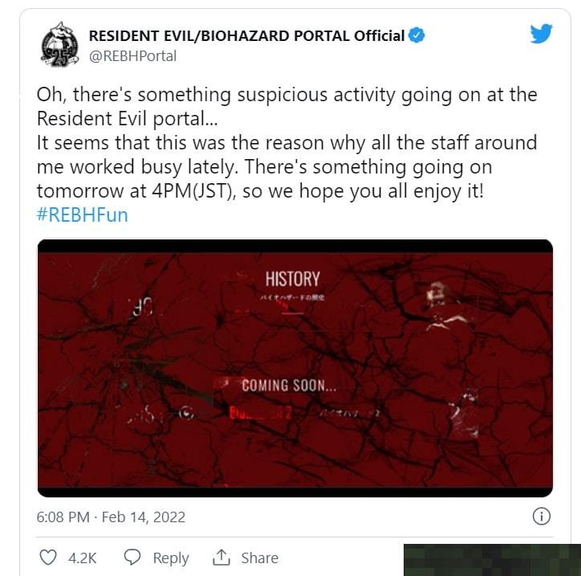
Task: Click the share upload arrow icon
Action: tap(221, 557)
